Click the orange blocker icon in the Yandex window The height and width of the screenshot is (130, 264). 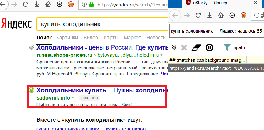pyautogui.click(x=71, y=5)
